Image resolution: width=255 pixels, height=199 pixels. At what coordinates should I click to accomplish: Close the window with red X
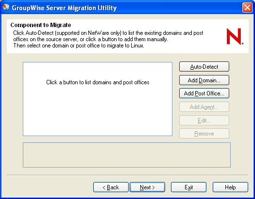247,8
